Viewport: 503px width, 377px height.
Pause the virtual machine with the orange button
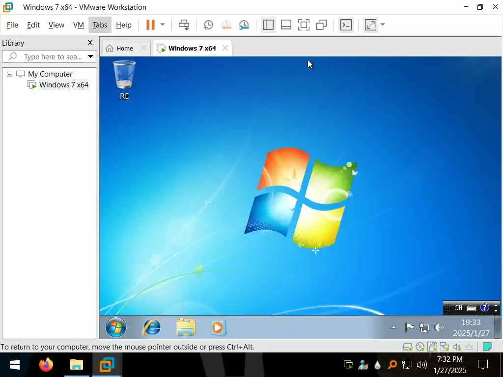pos(150,25)
